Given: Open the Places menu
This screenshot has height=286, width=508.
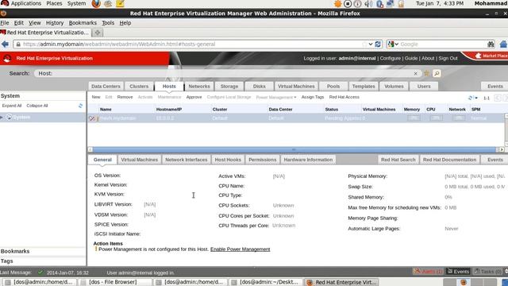Looking at the screenshot, I should coord(54,3).
